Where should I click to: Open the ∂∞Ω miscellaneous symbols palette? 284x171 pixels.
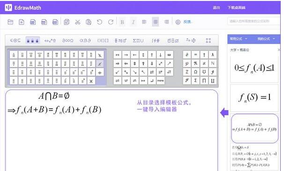pos(68,41)
